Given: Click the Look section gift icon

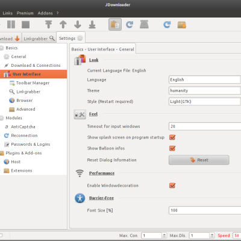Looking at the screenshot, I should point(80,60).
